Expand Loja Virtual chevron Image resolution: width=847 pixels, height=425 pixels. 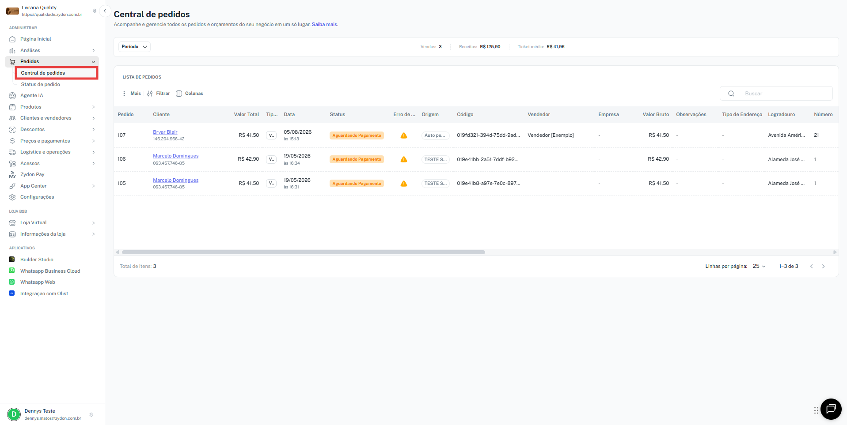(93, 223)
